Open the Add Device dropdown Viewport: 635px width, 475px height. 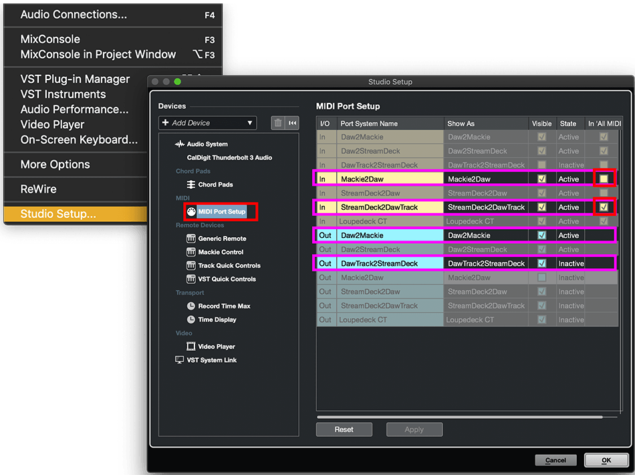click(x=207, y=123)
